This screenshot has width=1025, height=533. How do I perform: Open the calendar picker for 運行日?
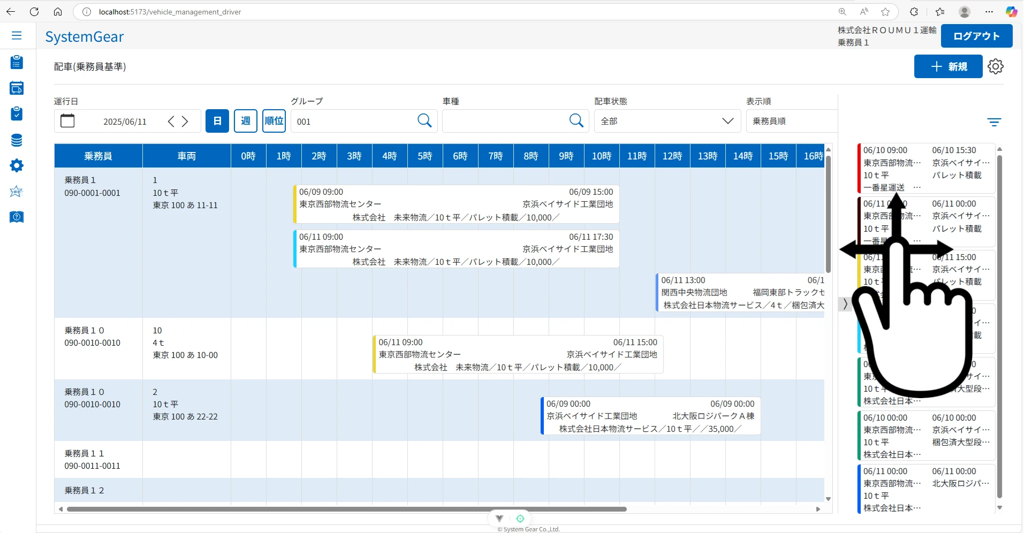(x=68, y=121)
